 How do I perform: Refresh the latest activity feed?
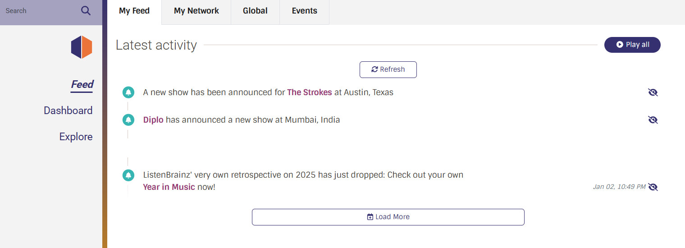pos(388,69)
